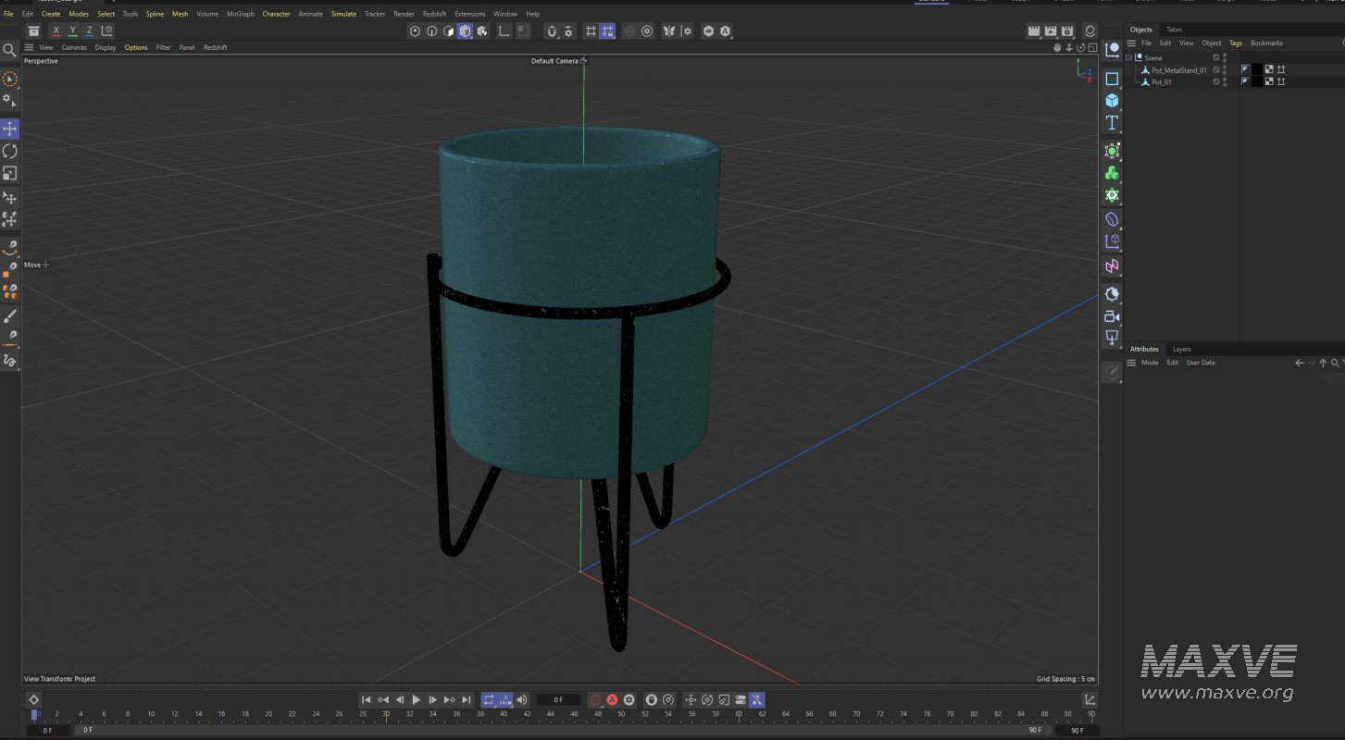1345x740 pixels.
Task: Open the MoGraph menu
Action: tap(239, 14)
